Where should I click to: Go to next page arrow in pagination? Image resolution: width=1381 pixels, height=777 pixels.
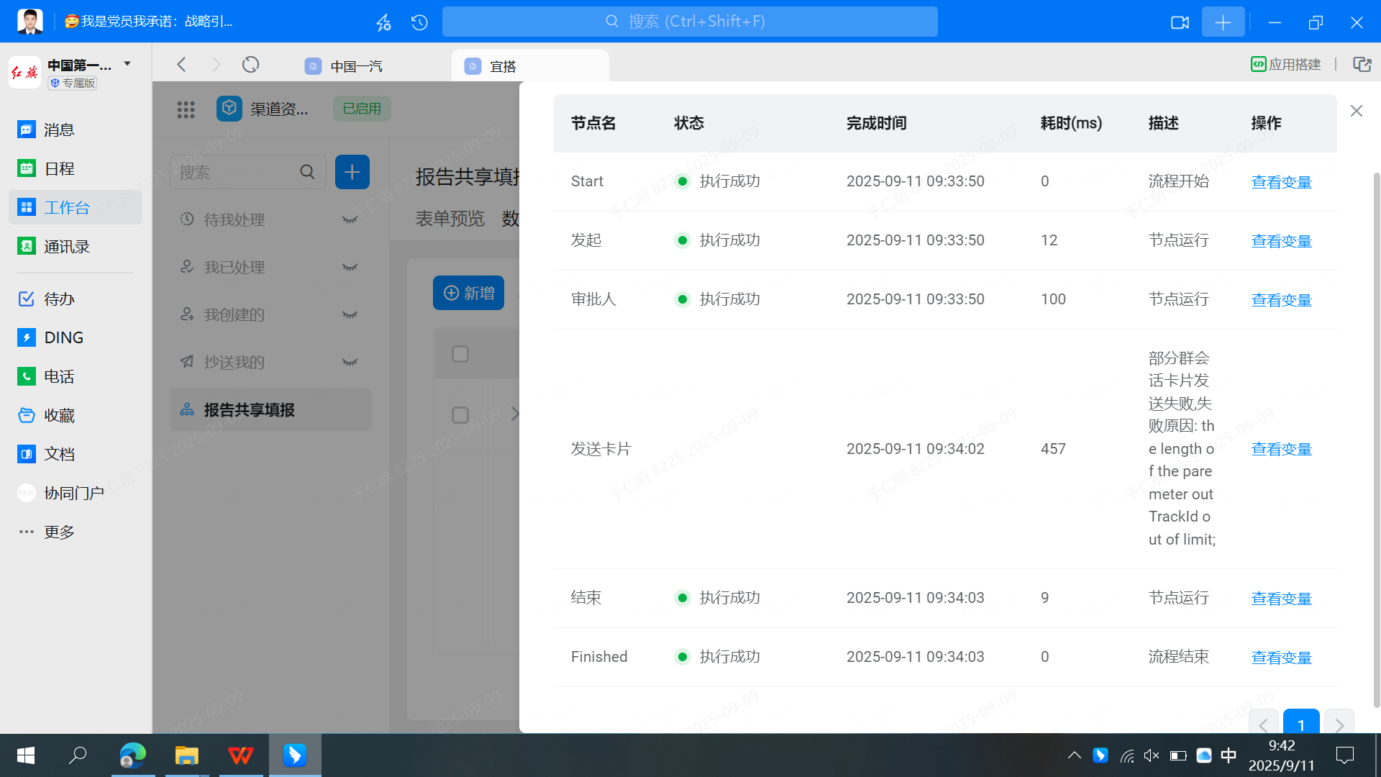(1339, 724)
